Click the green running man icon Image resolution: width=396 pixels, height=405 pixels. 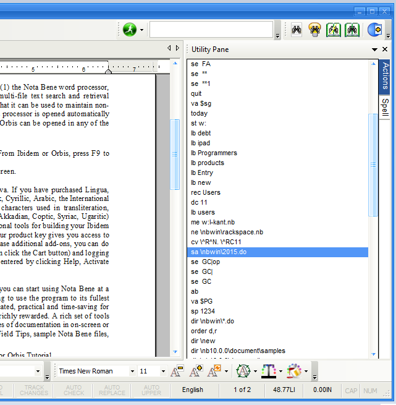pos(129,30)
